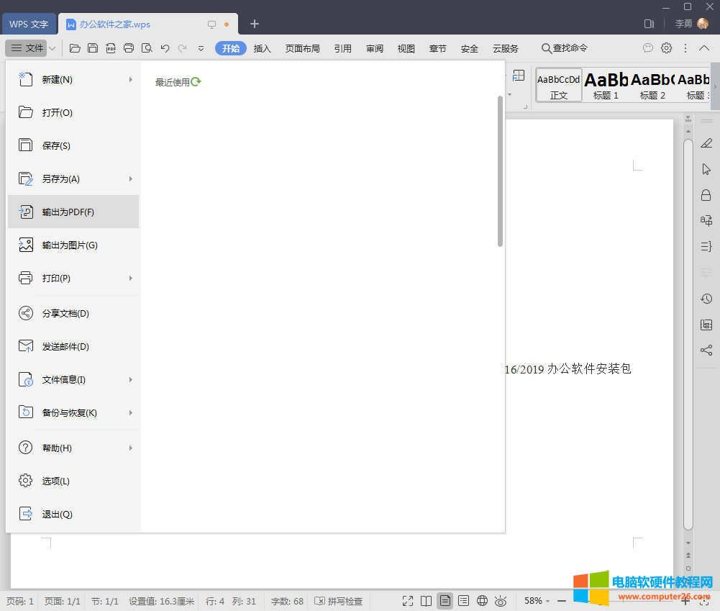Refresh the recently used list

click(x=196, y=82)
